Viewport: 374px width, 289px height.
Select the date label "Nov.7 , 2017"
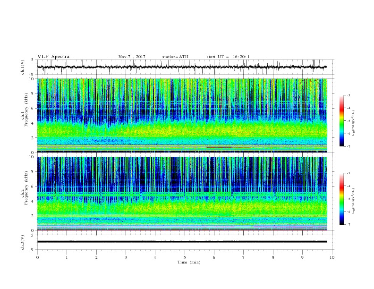point(132,57)
